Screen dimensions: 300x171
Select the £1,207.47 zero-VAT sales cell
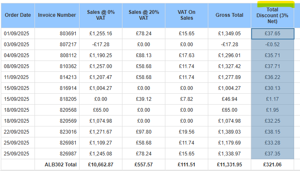coord(101,77)
